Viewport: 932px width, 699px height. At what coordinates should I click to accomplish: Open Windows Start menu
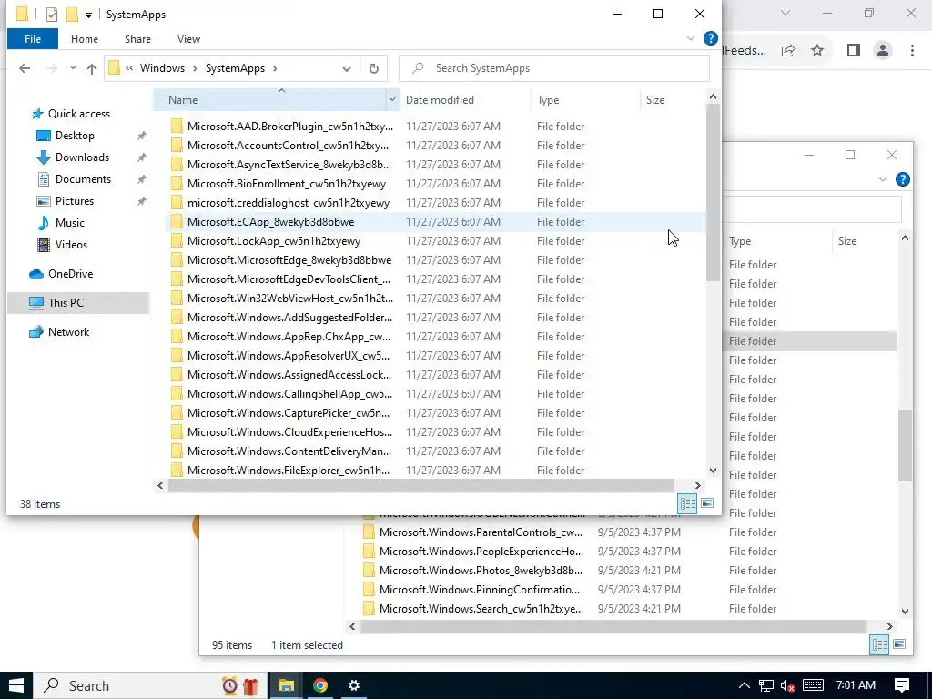coord(16,685)
